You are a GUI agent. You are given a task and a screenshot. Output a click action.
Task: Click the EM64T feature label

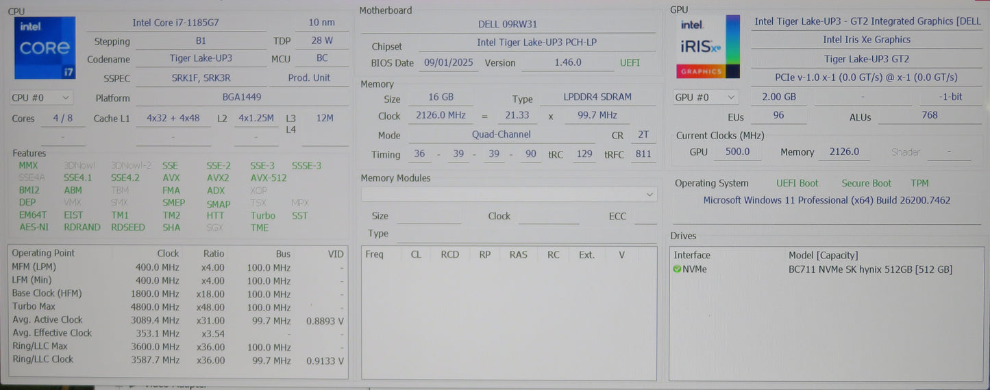click(x=32, y=215)
